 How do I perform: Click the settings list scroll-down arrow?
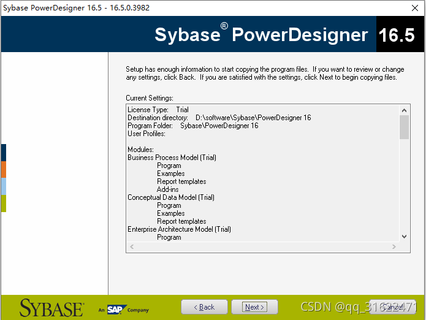point(405,237)
